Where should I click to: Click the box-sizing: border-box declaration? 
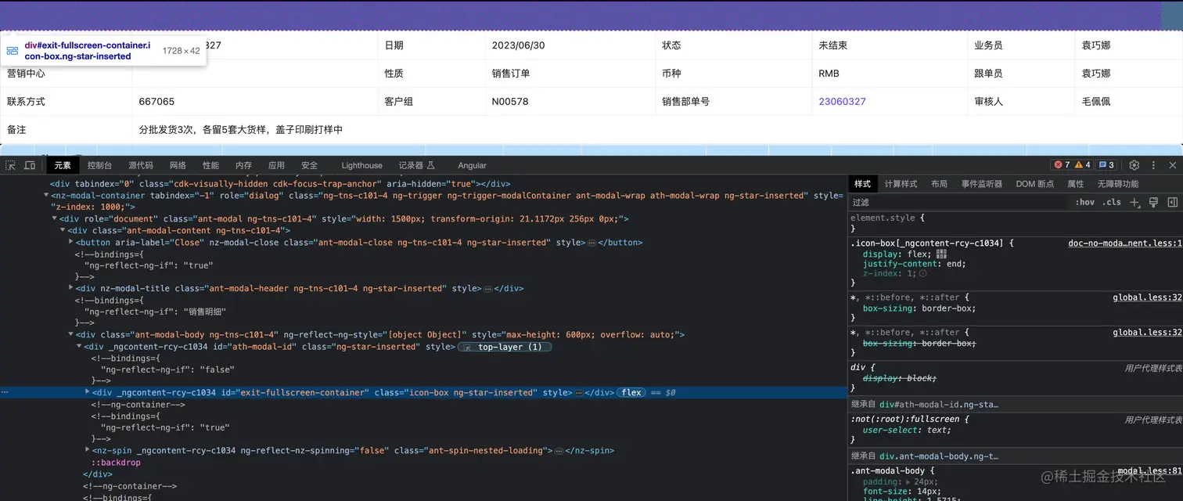[919, 308]
